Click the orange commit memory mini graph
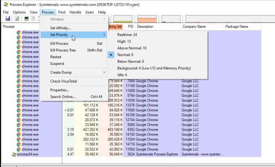Screen dimensions: 275x167 coord(147,19)
